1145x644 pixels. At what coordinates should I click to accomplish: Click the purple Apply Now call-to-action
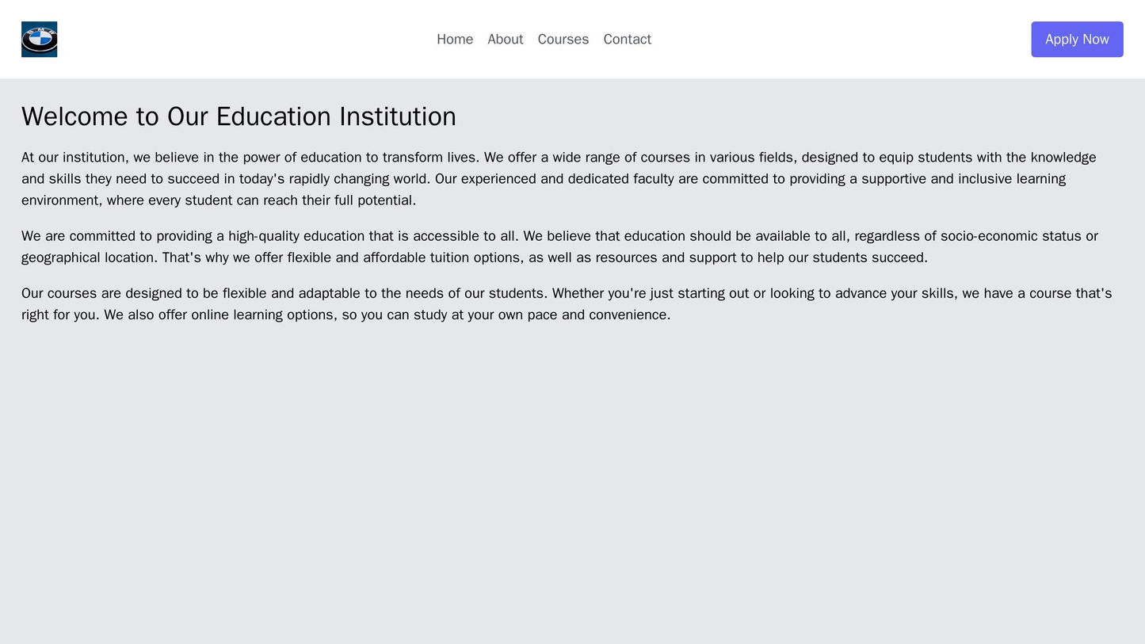point(1075,39)
